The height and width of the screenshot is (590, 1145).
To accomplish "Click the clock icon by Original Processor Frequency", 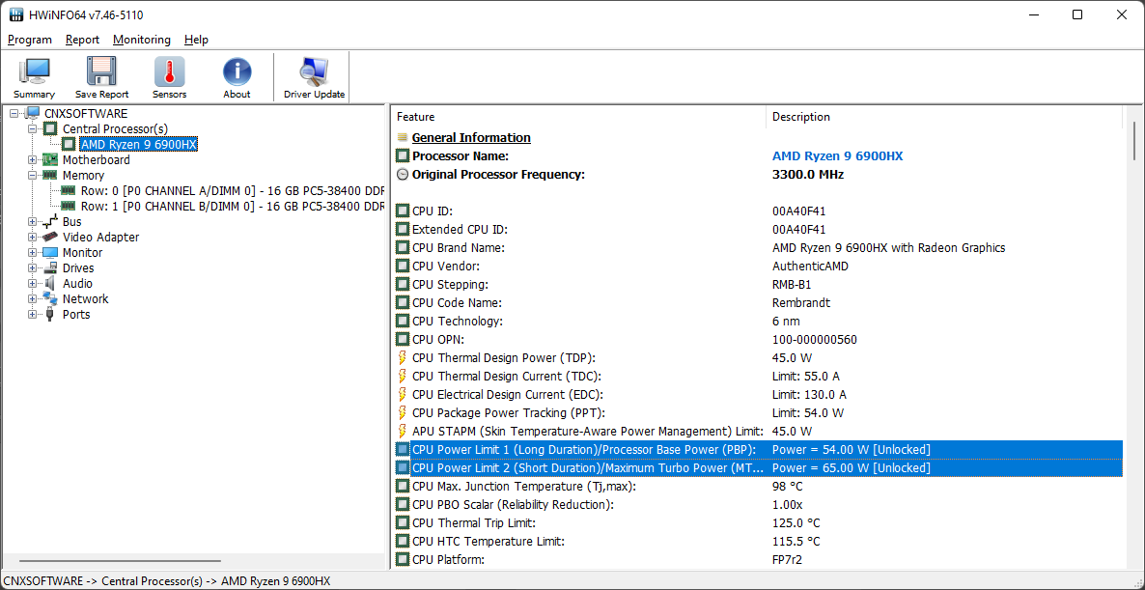I will (x=403, y=175).
